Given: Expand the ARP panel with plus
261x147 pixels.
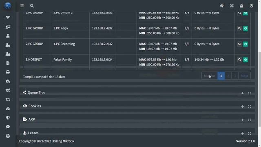Looking at the screenshot, I should 243,120.
